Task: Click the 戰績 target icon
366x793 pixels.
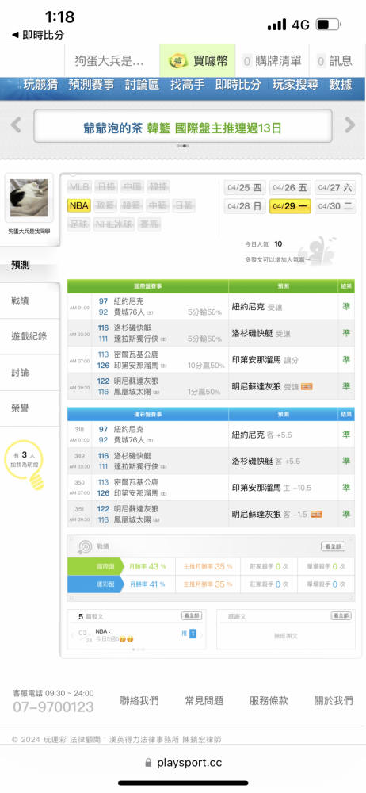Action: [x=85, y=546]
